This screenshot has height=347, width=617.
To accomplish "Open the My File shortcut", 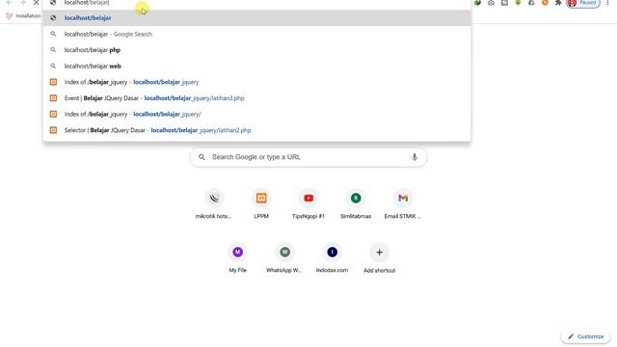I will tap(238, 258).
